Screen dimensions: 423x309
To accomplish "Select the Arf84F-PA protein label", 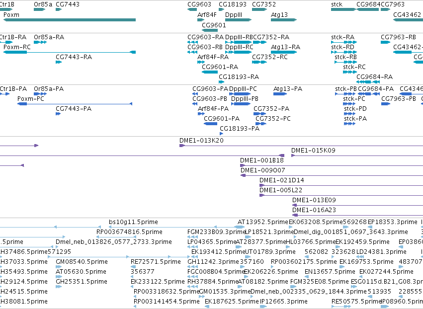I will click(x=213, y=109).
